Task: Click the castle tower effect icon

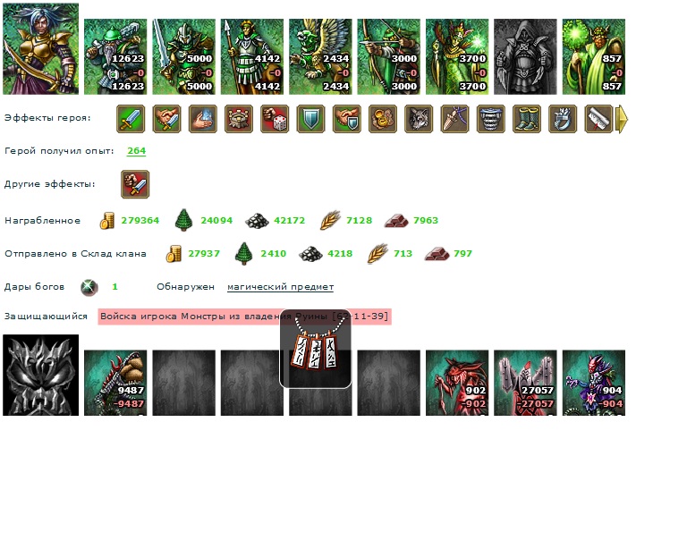Action: pos(238,119)
